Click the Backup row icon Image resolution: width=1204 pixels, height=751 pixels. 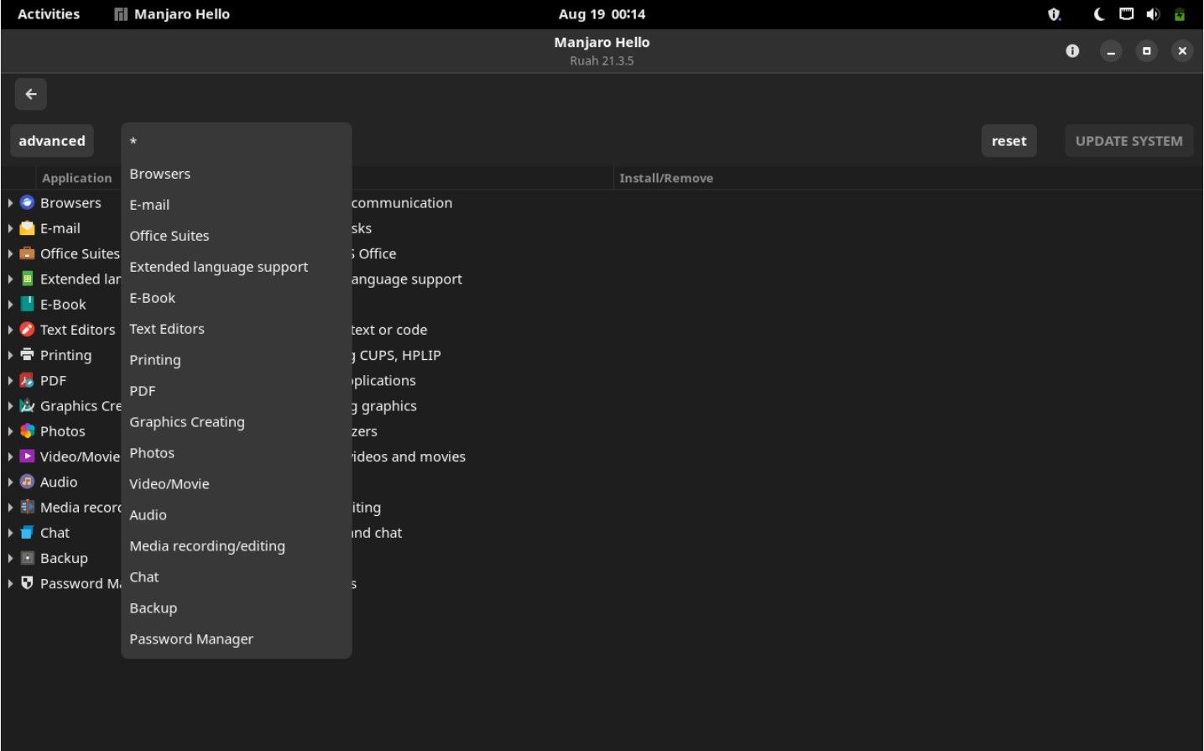pos(27,558)
